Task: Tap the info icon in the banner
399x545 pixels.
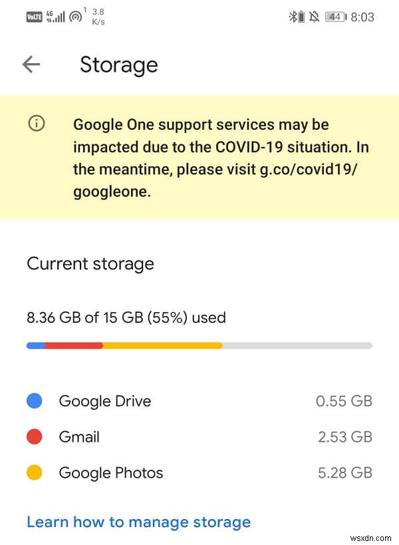Action: click(x=37, y=124)
